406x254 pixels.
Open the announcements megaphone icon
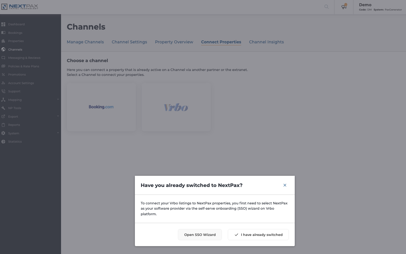click(x=344, y=7)
